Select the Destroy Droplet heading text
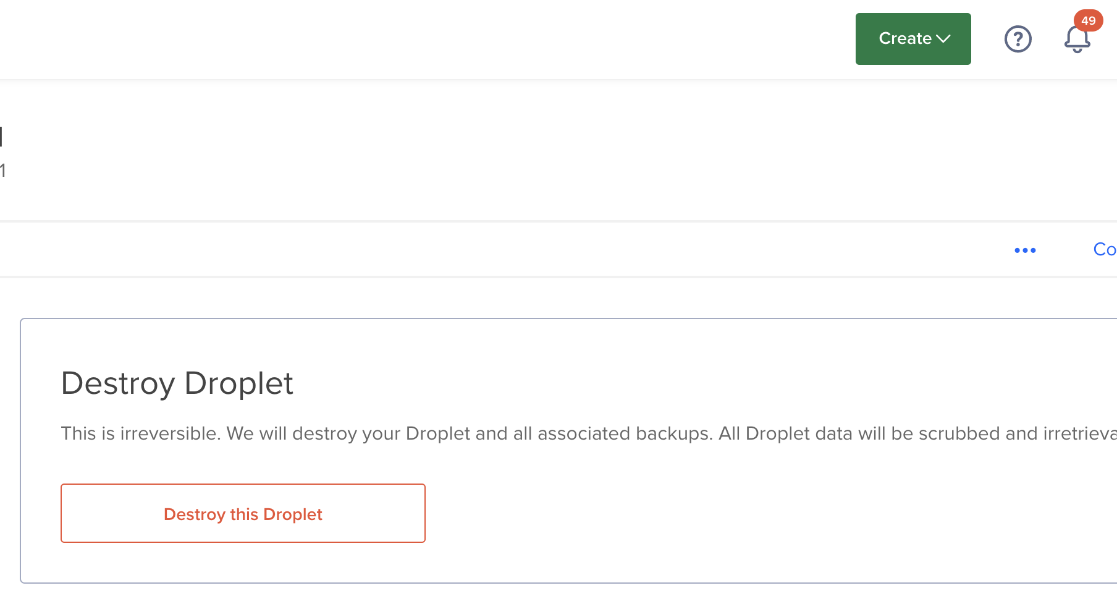 pos(177,383)
